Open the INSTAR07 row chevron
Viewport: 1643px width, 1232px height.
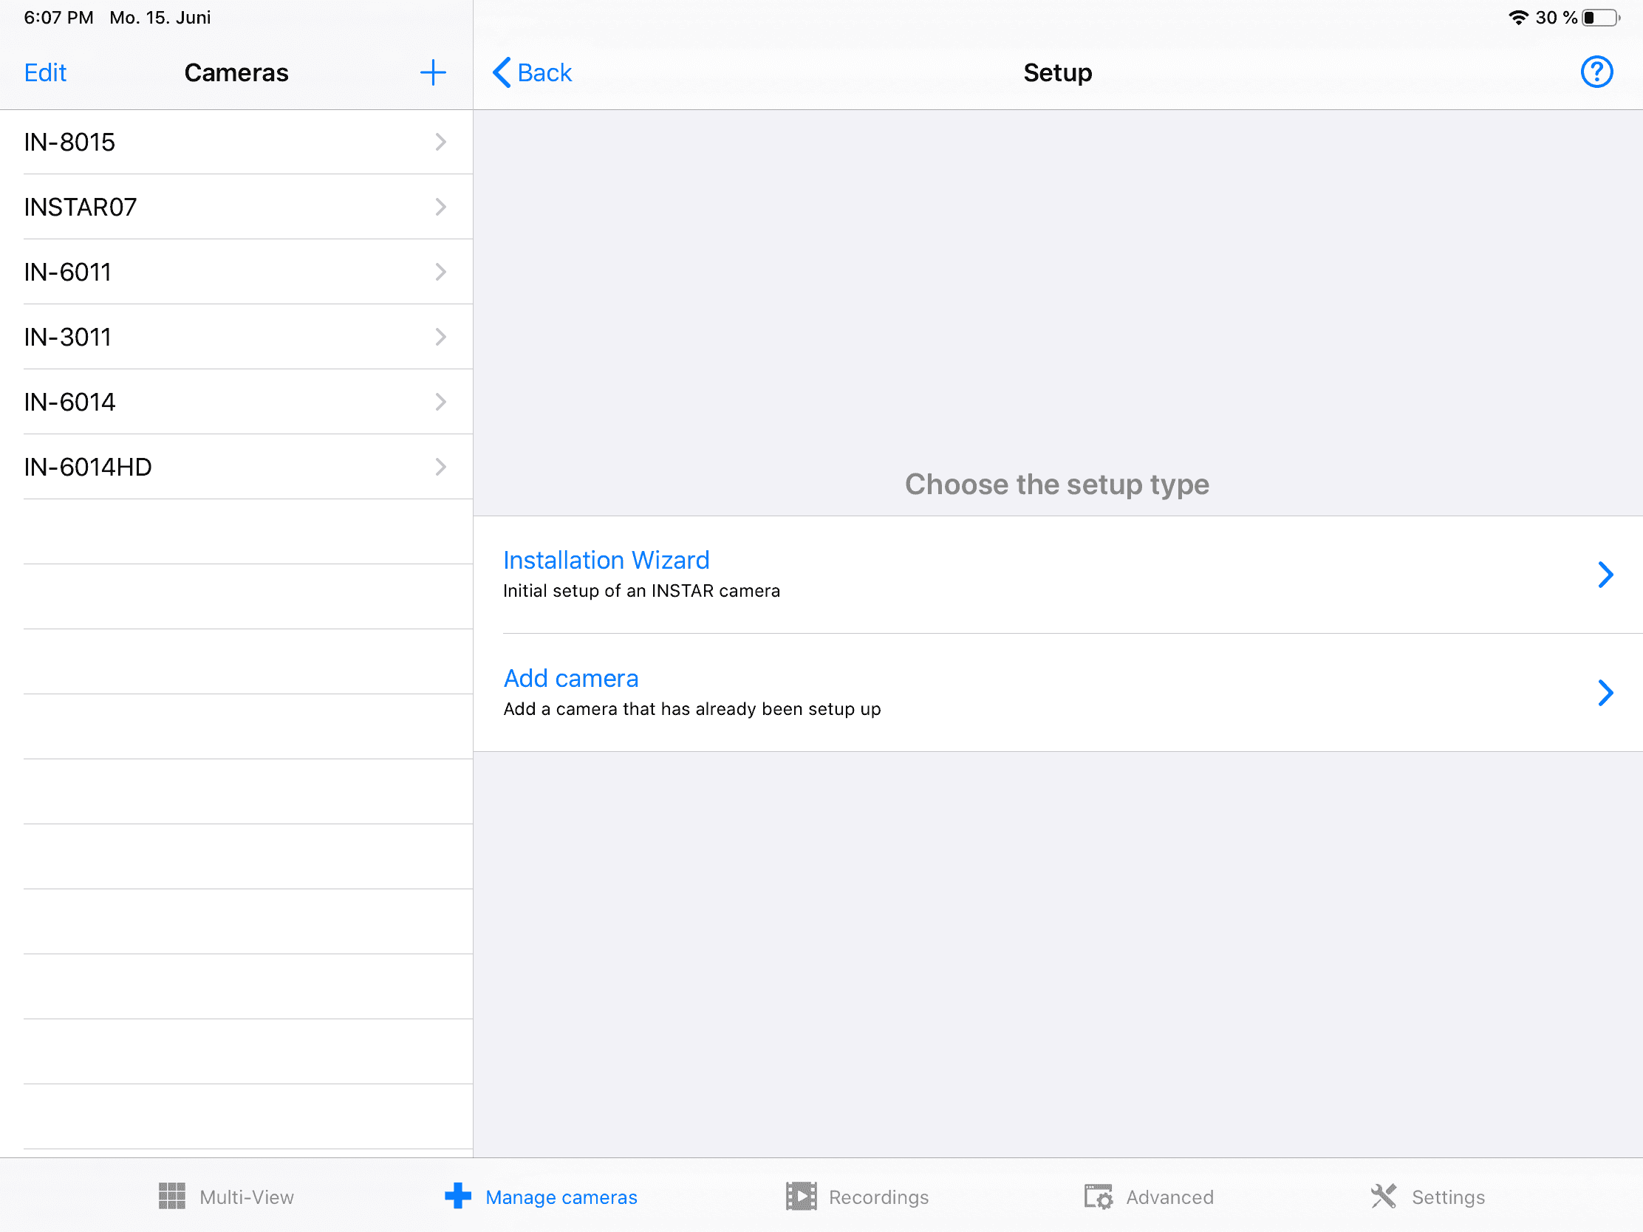click(440, 207)
